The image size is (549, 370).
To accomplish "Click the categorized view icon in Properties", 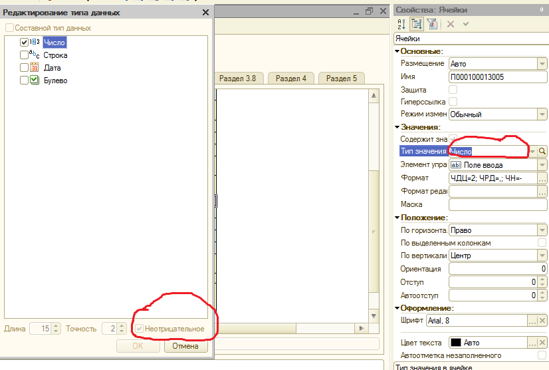I will [x=416, y=24].
